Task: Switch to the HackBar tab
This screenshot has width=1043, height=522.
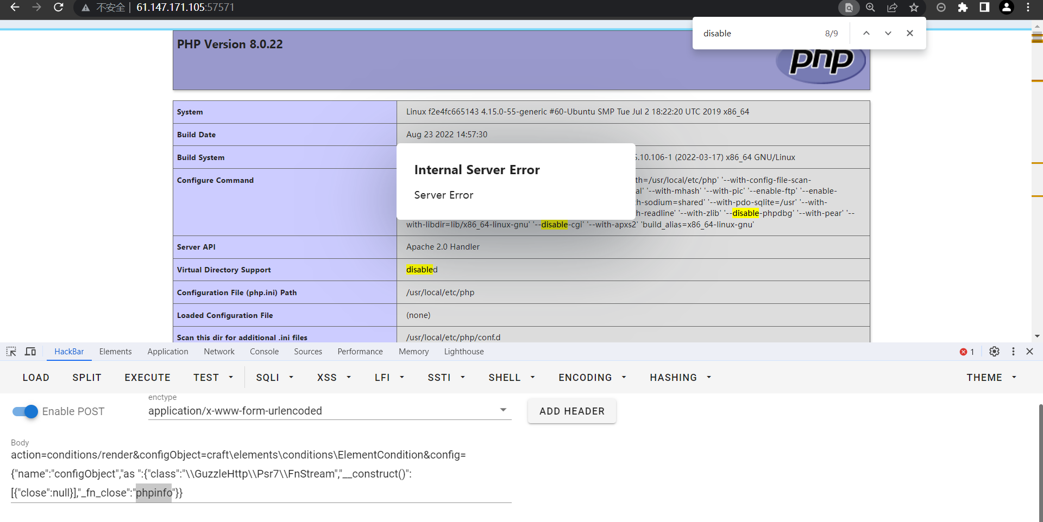Action: [69, 352]
